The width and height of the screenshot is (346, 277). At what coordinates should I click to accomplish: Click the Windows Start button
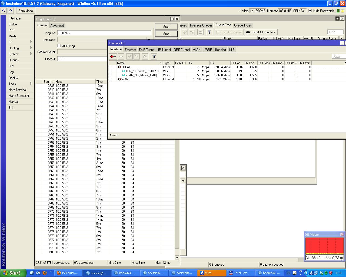[13, 273]
